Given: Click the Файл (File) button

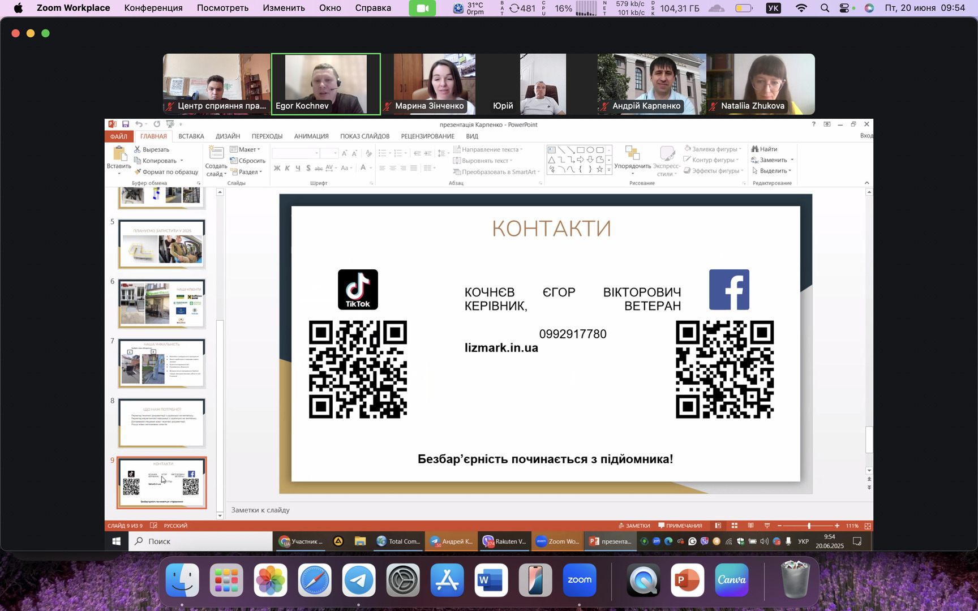Looking at the screenshot, I should point(119,136).
